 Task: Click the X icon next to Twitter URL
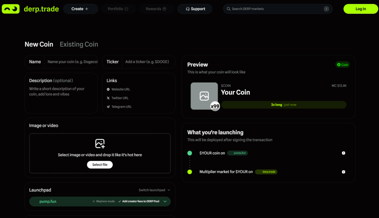pyautogui.click(x=108, y=98)
